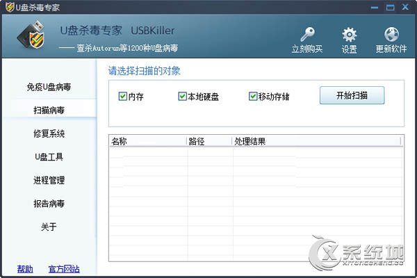Click the 更新软件 globe icon
Image resolution: width=417 pixels, height=278 pixels.
point(391,35)
